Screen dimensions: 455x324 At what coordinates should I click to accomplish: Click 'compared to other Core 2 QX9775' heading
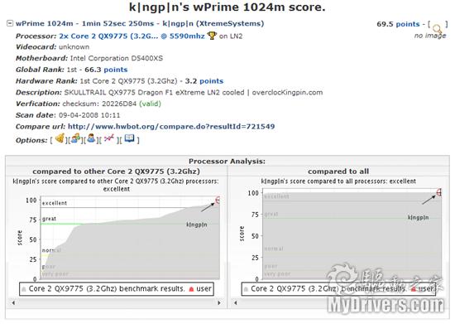[x=116, y=172]
